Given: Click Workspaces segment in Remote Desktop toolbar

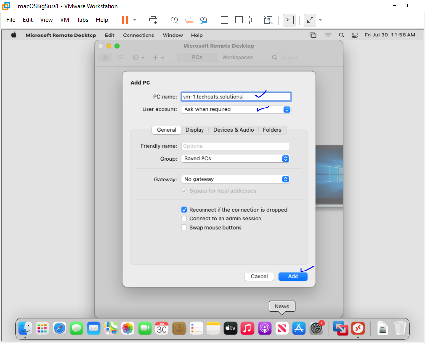Looking at the screenshot, I should 238,57.
